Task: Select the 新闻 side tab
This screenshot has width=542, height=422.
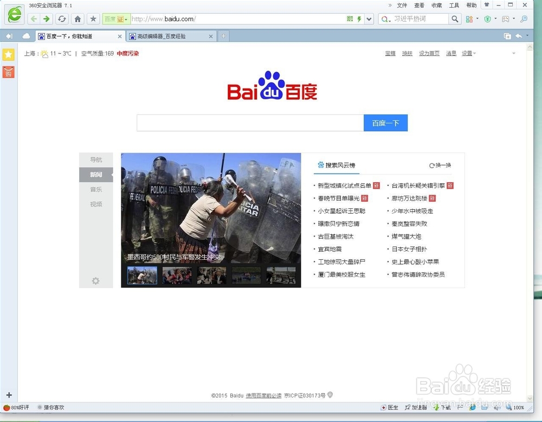Action: point(96,175)
